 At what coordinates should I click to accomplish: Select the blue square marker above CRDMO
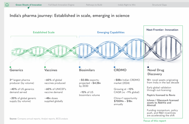[x=115, y=67]
